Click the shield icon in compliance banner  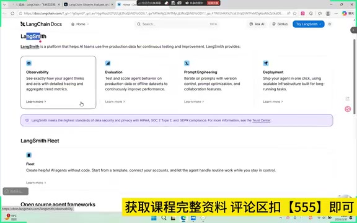tap(27, 120)
